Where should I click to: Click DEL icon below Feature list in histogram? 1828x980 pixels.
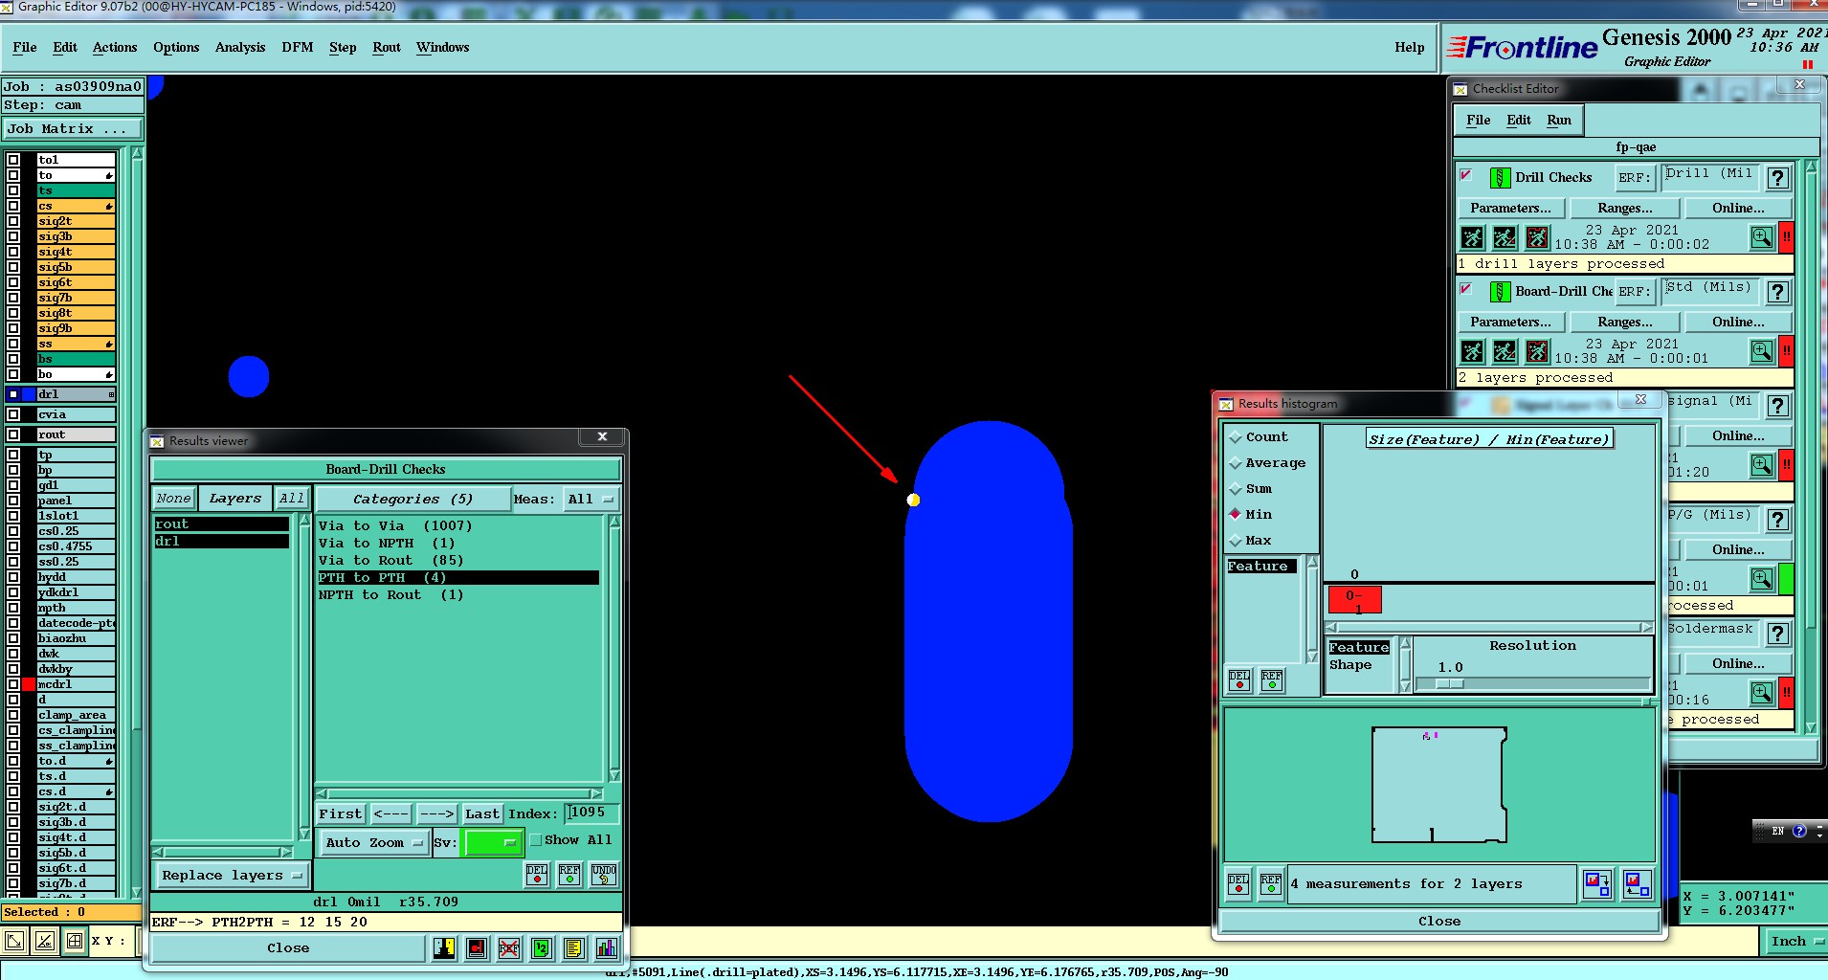coord(1239,679)
